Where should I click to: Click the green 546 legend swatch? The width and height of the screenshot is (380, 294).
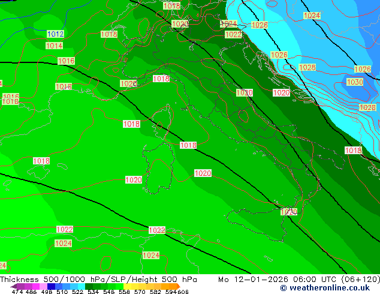point(108,286)
